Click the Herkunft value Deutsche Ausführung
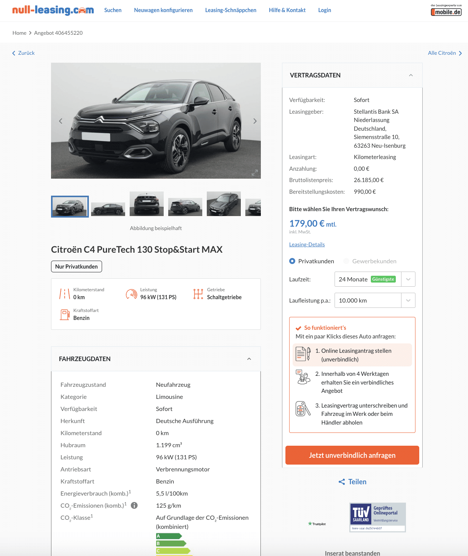This screenshot has height=556, width=468. coord(185,421)
